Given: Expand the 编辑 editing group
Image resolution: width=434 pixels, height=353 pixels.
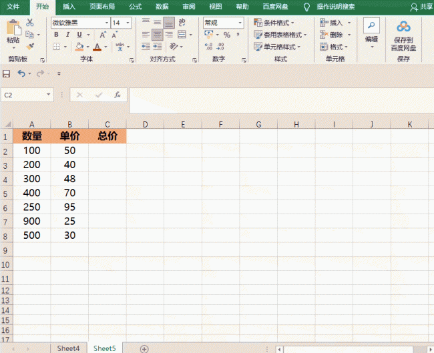Looking at the screenshot, I should click(x=371, y=34).
